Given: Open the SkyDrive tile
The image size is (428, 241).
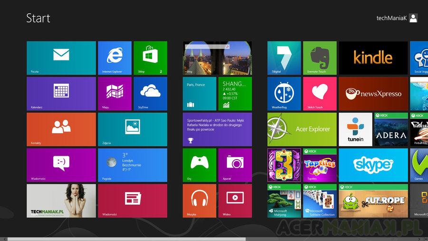Looking at the screenshot, I should pos(150,94).
